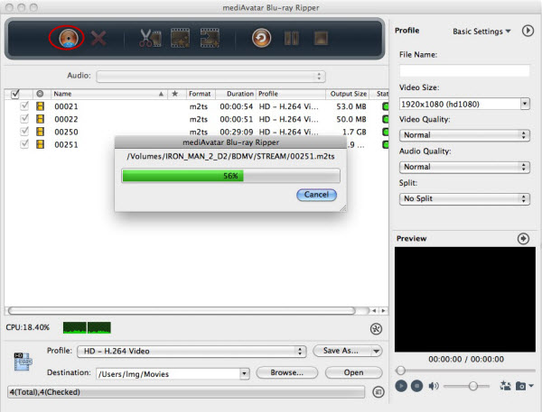Click the log icon beside the status bar
542x412 pixels.
tap(378, 392)
